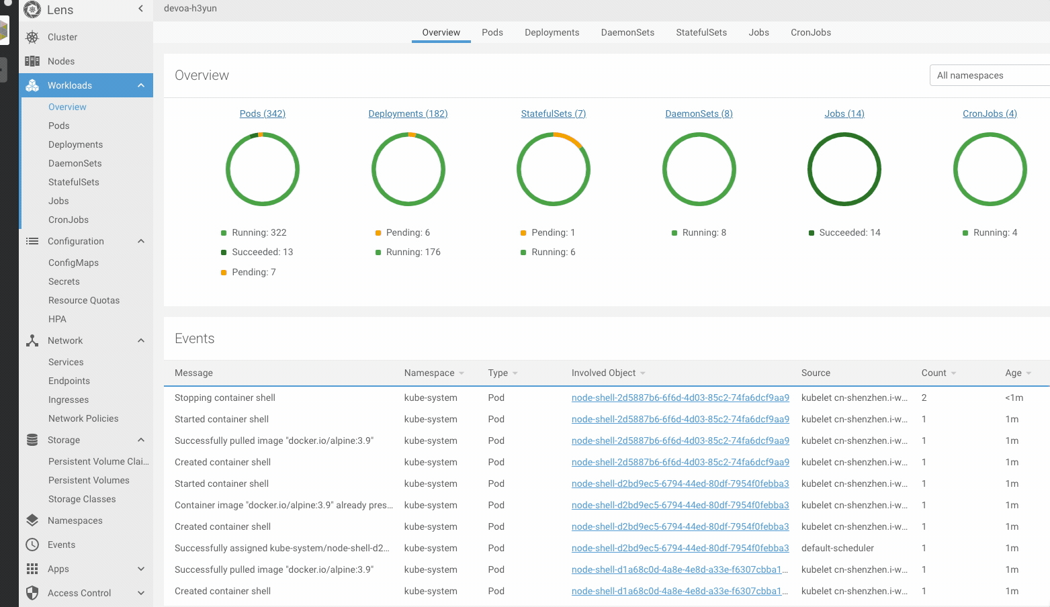Switch to the CronJobs tab
This screenshot has width=1050, height=607.
click(811, 32)
